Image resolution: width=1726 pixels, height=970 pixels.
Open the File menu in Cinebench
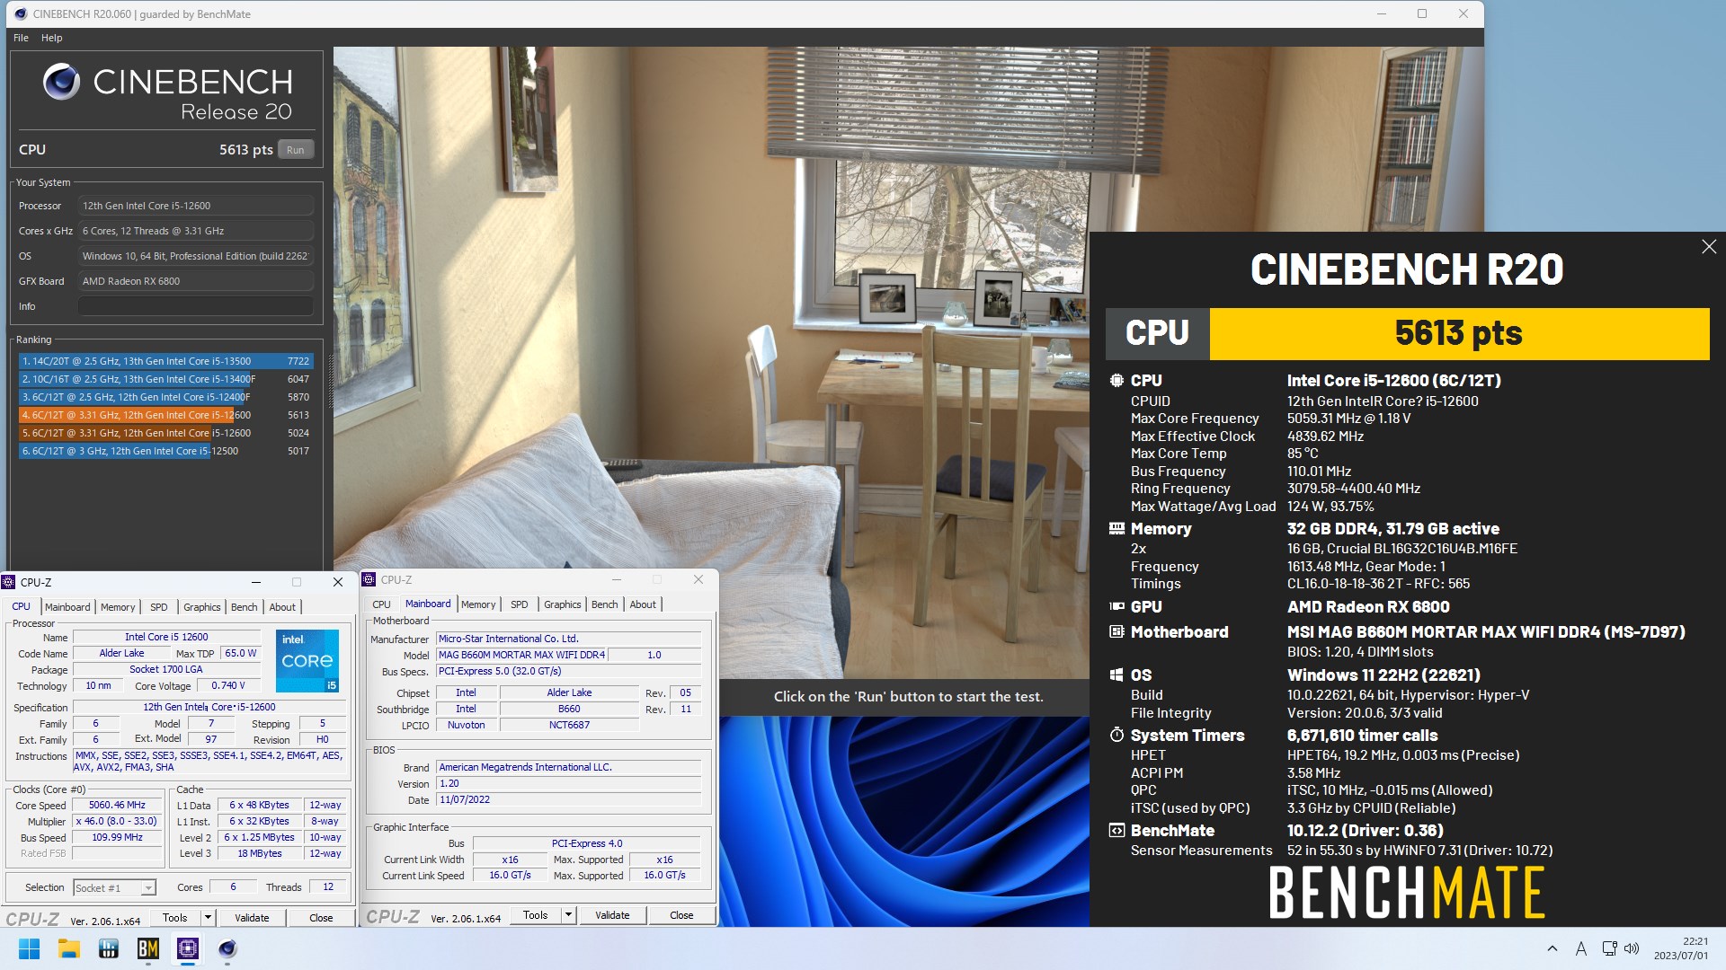pyautogui.click(x=21, y=38)
